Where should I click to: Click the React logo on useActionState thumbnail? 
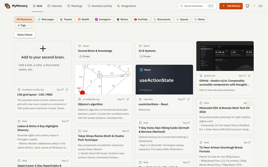point(141,70)
